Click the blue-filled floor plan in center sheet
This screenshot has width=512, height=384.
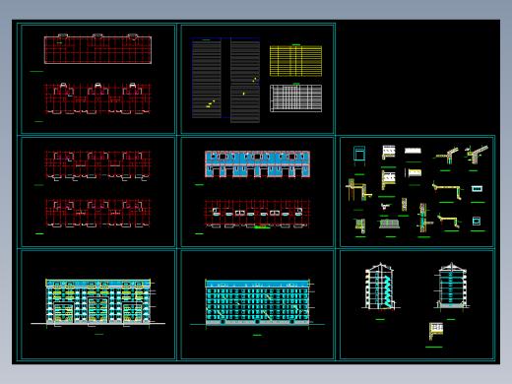click(257, 164)
